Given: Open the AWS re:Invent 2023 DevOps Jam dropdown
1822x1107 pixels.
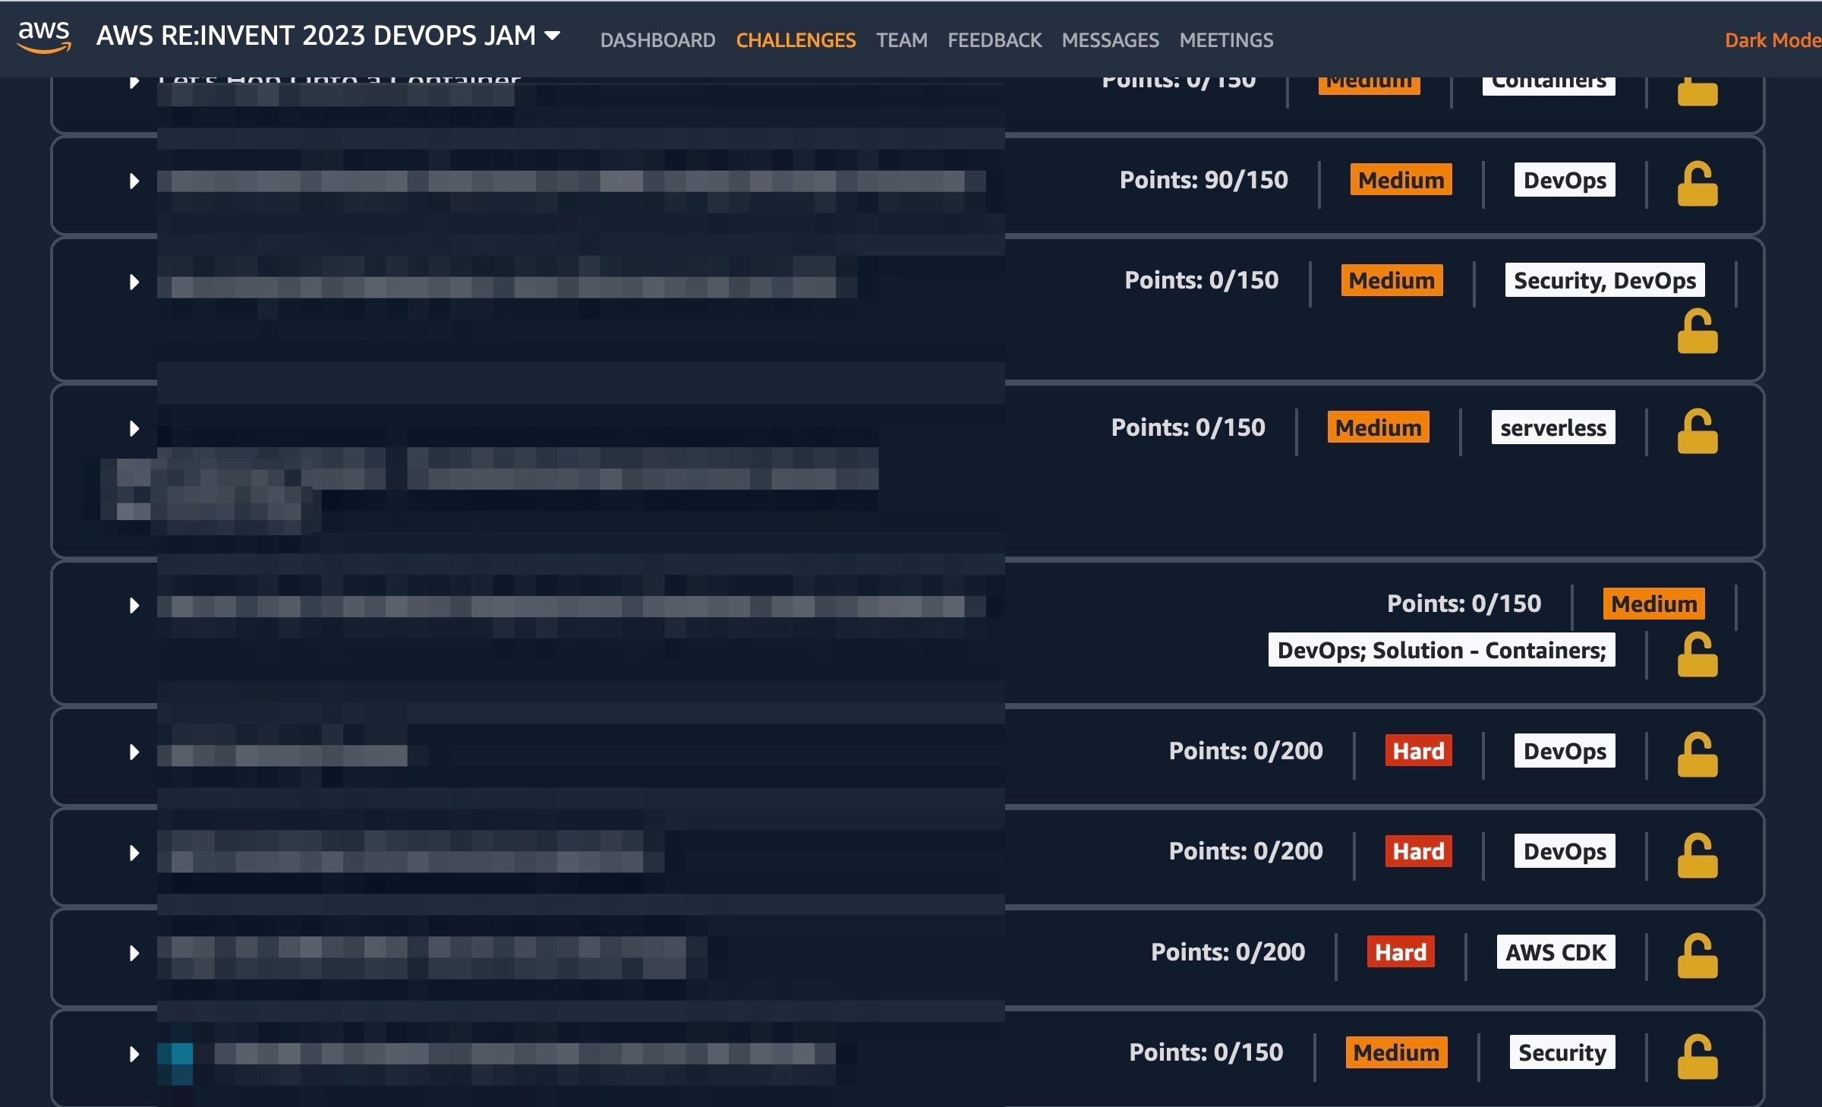Looking at the screenshot, I should [328, 36].
